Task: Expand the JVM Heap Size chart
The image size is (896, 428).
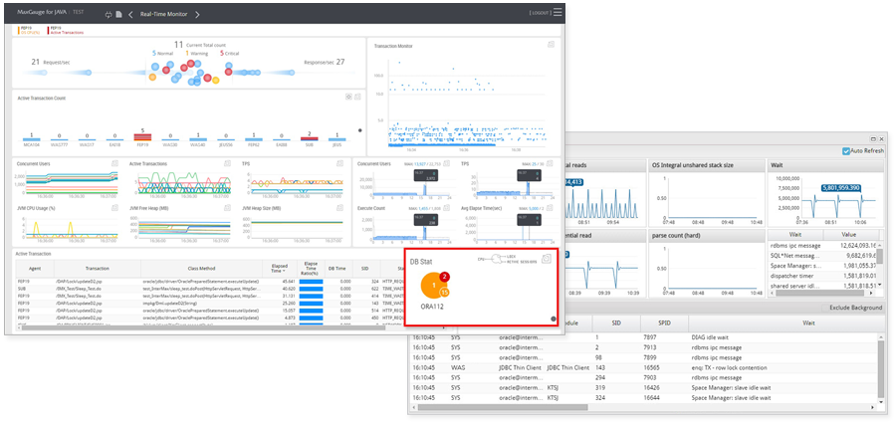Action: tap(339, 207)
